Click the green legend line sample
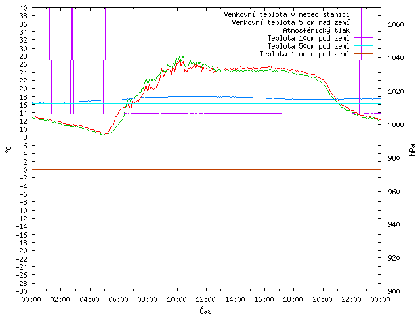This screenshot has height=315, width=420. (364, 22)
